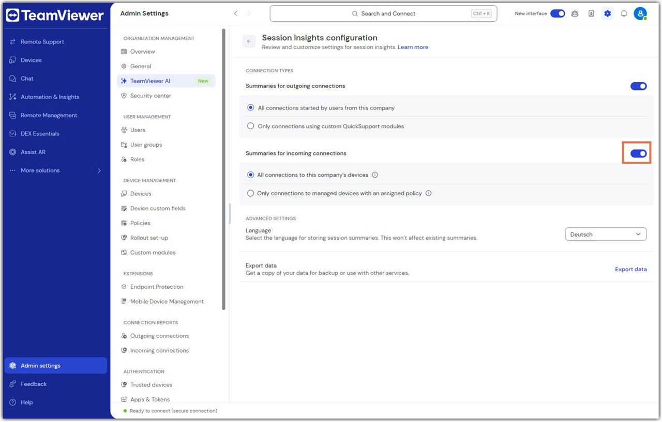
Task: Click the info icon next to company's devices
Action: pyautogui.click(x=375, y=175)
